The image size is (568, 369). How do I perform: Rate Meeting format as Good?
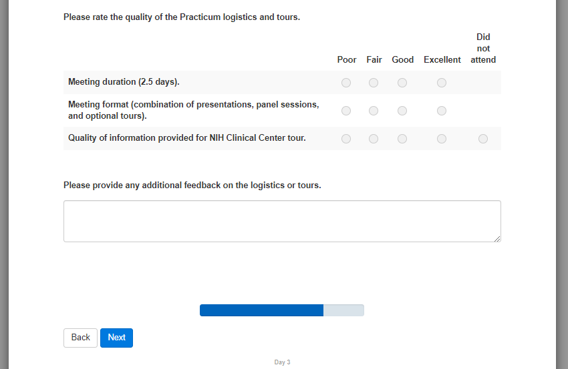pos(402,111)
